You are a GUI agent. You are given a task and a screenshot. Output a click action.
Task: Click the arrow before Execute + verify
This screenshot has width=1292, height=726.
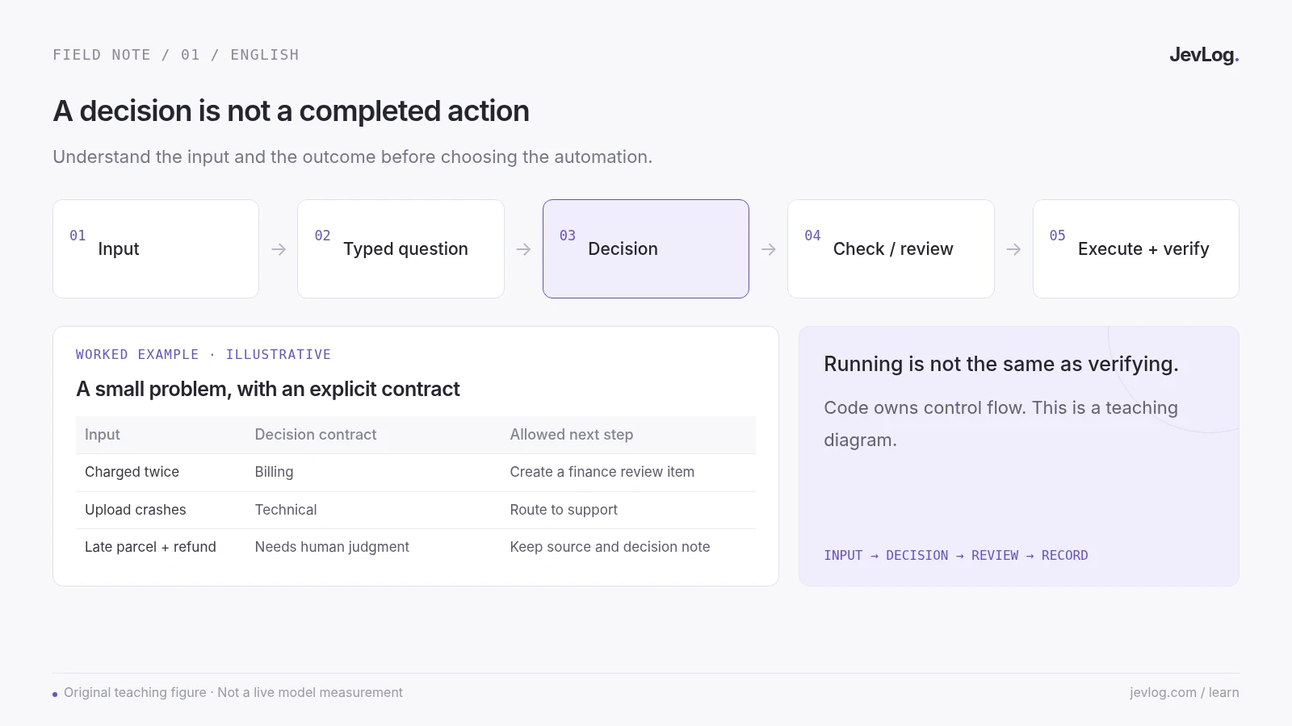(x=1013, y=249)
